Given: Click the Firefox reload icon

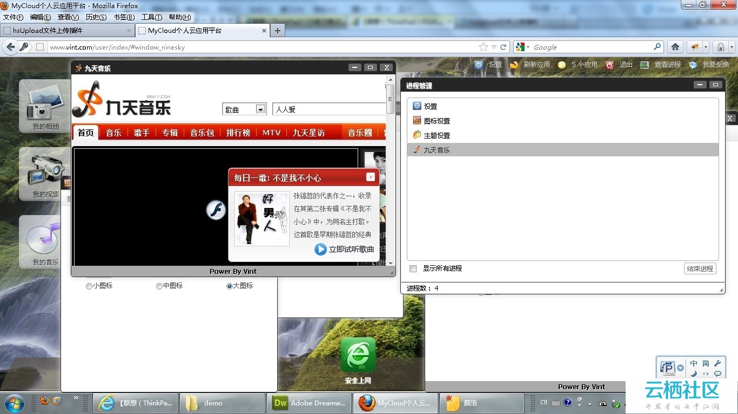Looking at the screenshot, I should [504, 47].
